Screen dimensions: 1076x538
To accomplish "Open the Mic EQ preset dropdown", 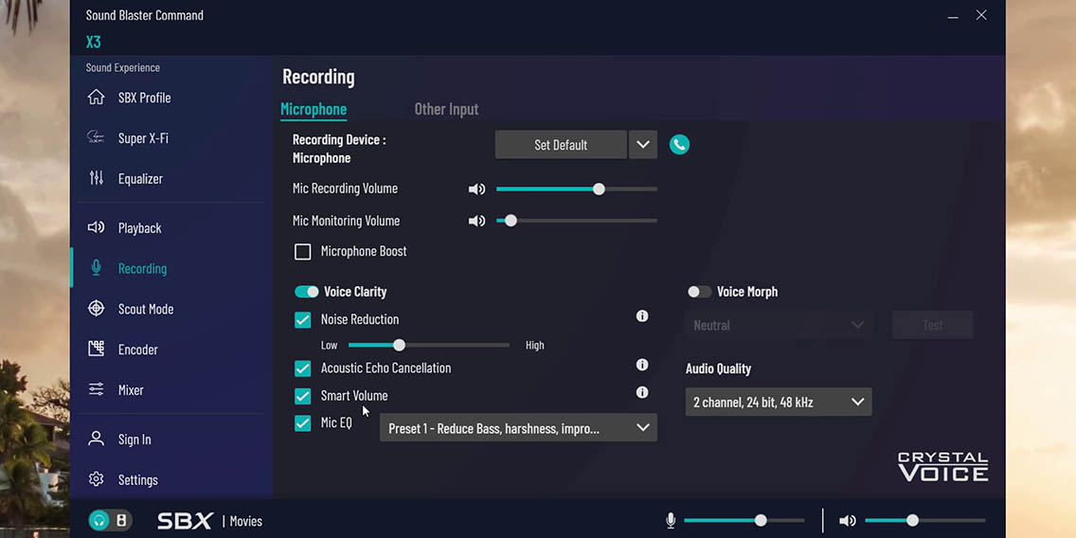I will point(518,427).
